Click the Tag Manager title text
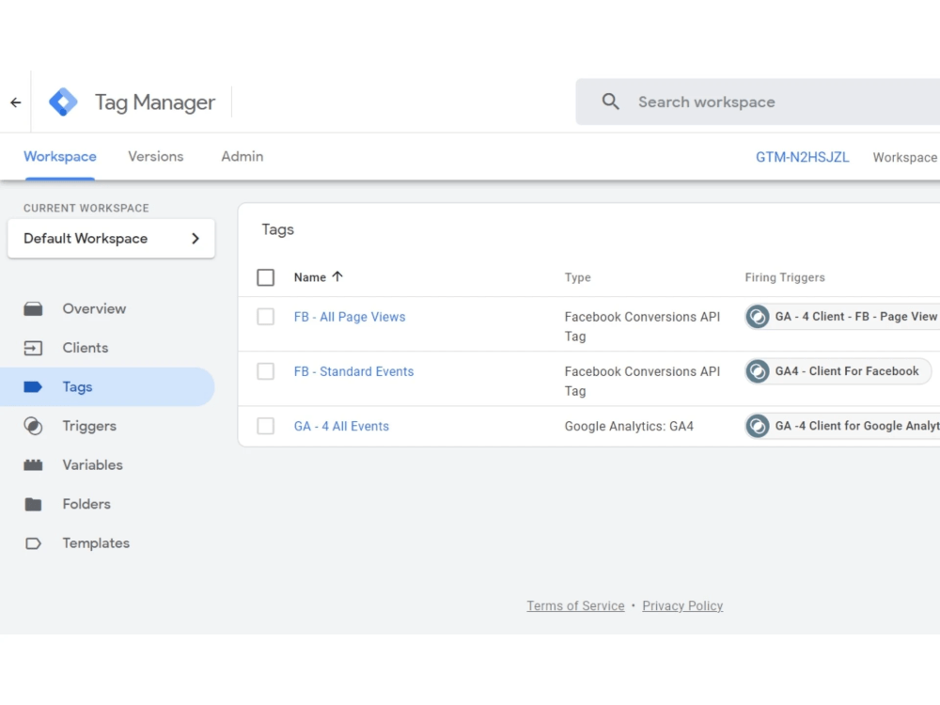The image size is (940, 705). coord(155,102)
